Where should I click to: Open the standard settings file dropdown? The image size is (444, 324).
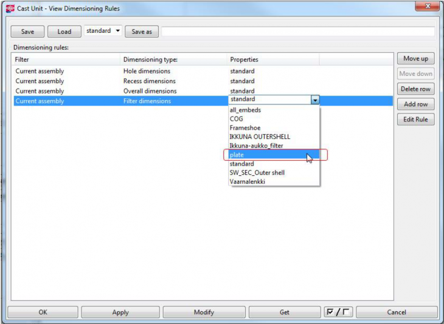[103, 31]
